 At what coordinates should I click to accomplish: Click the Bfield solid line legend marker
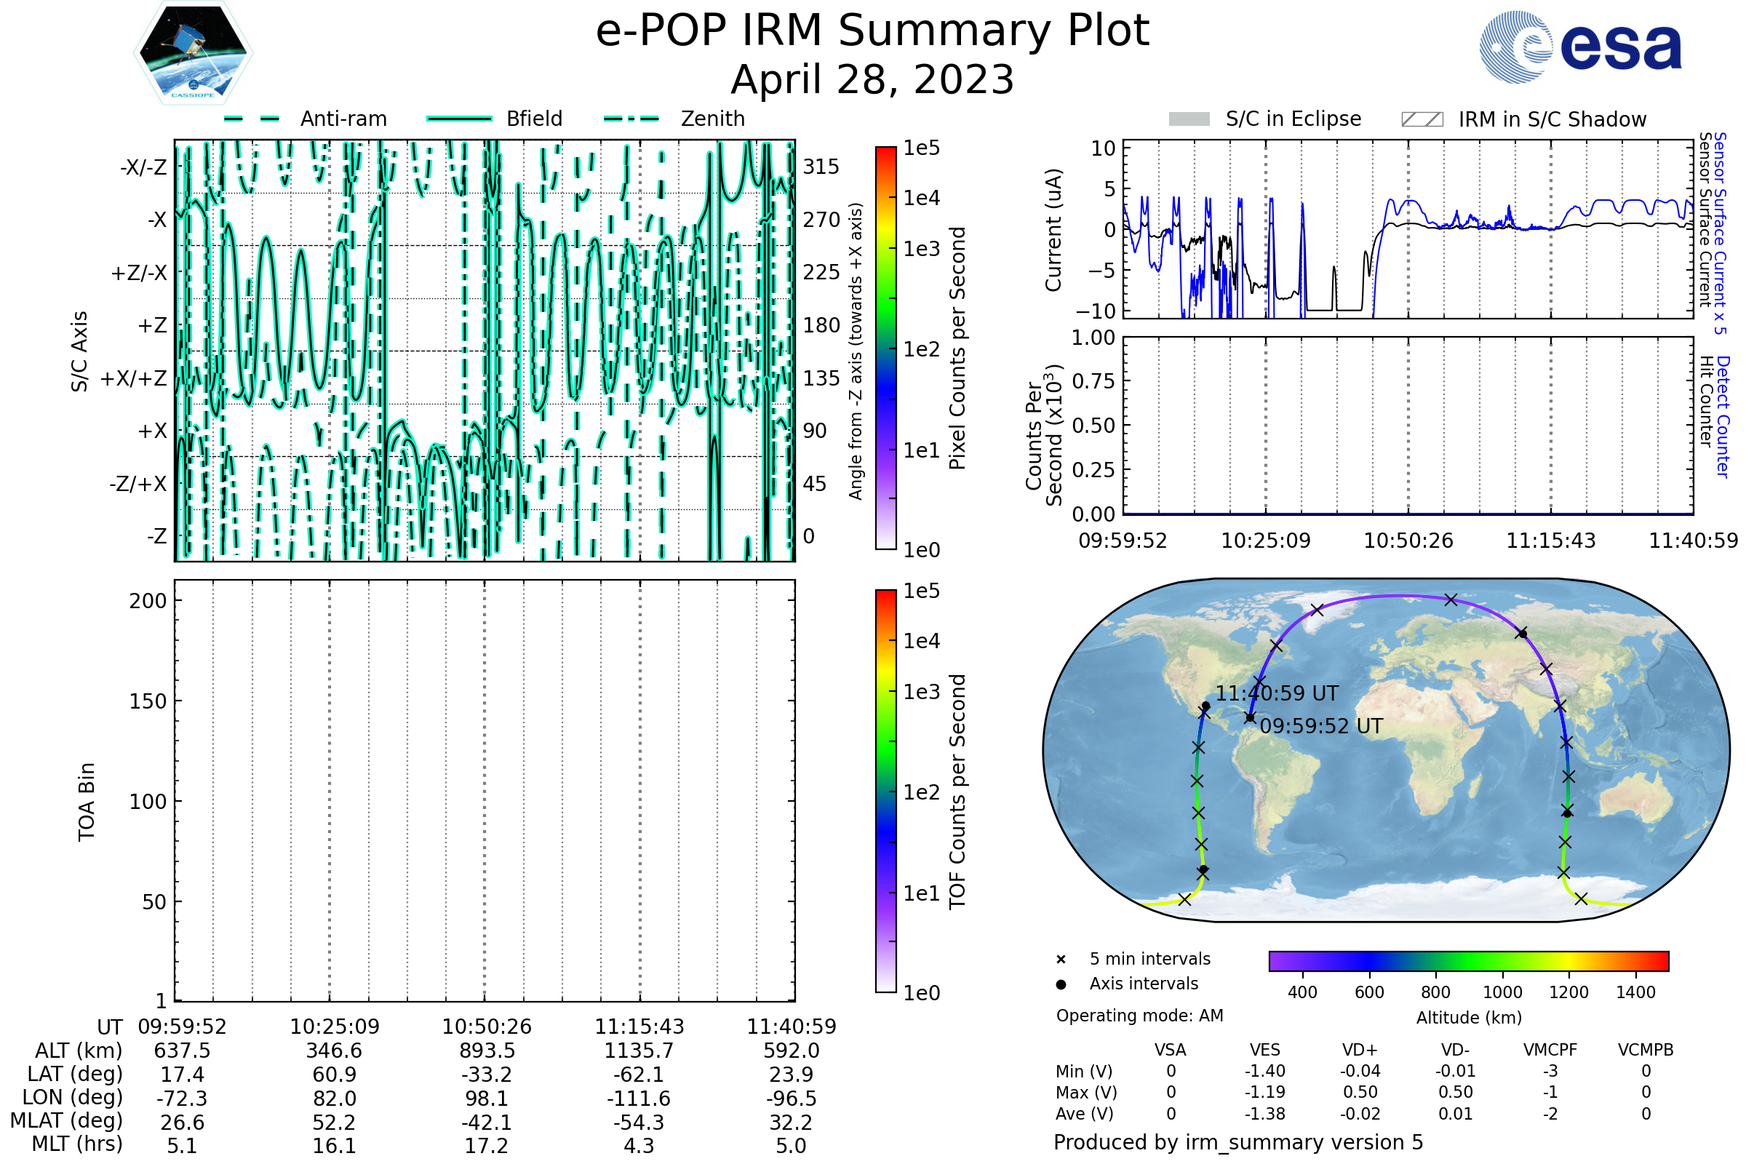click(x=459, y=119)
